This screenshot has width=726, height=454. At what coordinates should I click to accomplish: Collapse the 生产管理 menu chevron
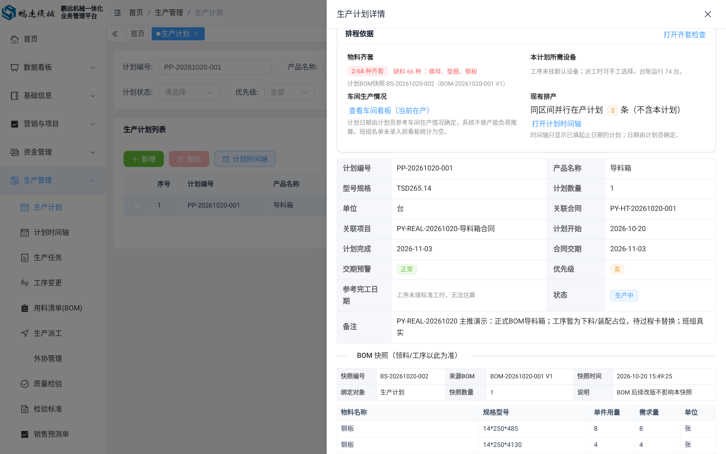click(93, 180)
